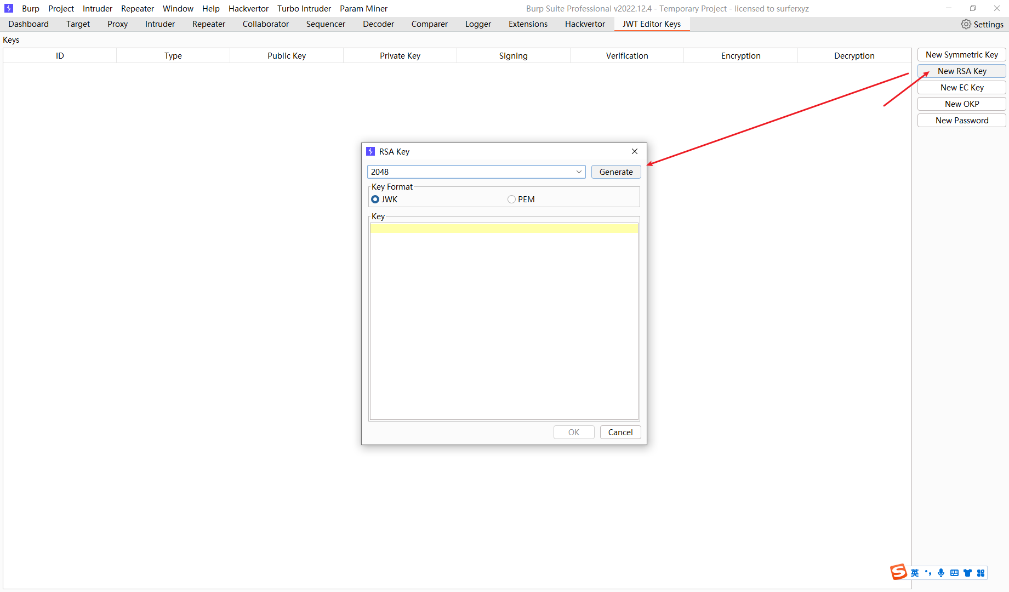The height and width of the screenshot is (592, 1009).
Task: Click the ID column header
Action: coord(60,56)
